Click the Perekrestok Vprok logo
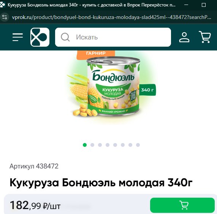Image resolution: width=217 pixels, height=214 pixels. point(40,37)
